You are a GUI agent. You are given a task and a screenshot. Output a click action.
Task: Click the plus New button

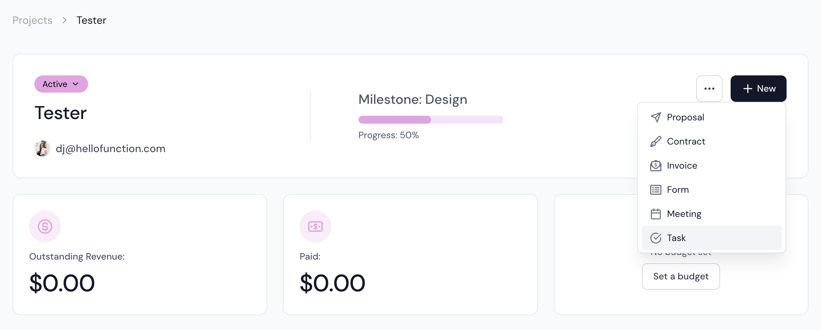point(758,89)
